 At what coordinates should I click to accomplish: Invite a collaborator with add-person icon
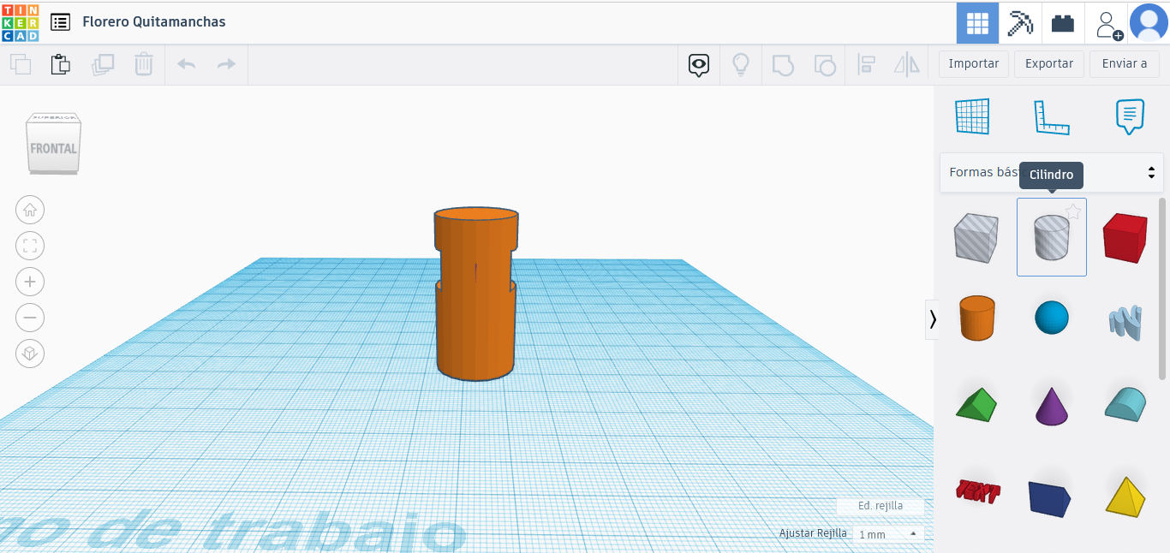point(1109,24)
